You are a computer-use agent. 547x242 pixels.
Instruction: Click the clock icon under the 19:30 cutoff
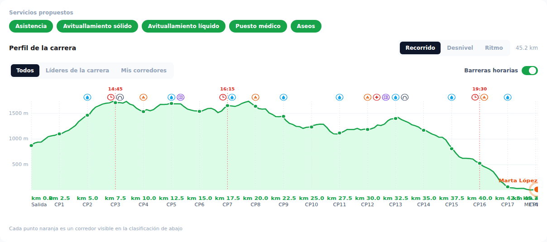tap(475, 97)
